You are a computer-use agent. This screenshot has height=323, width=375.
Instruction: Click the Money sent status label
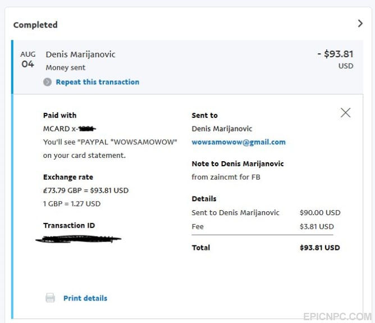pos(66,68)
